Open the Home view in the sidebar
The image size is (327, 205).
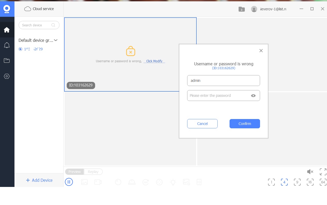click(7, 30)
